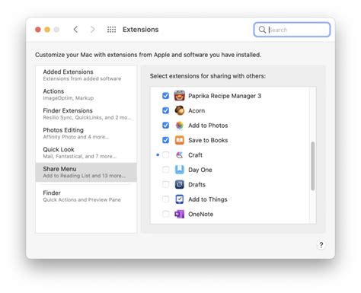Check the Add to Things checkbox
The width and height of the screenshot is (361, 293).
[165, 199]
